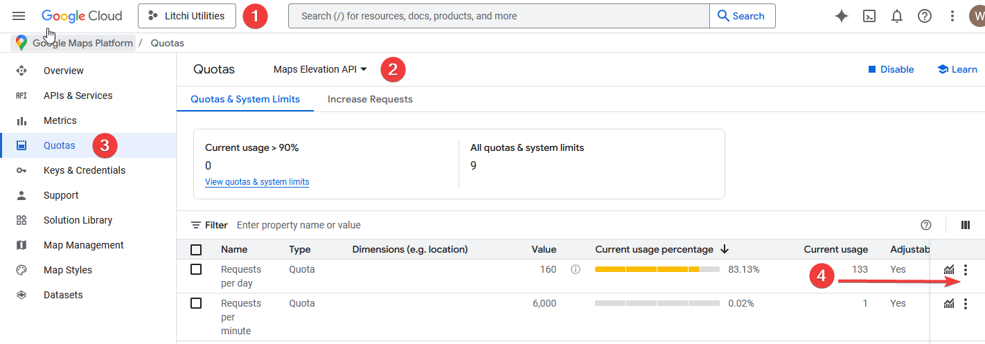Click the info icon beside value 160
The image size is (985, 344).
(x=575, y=269)
